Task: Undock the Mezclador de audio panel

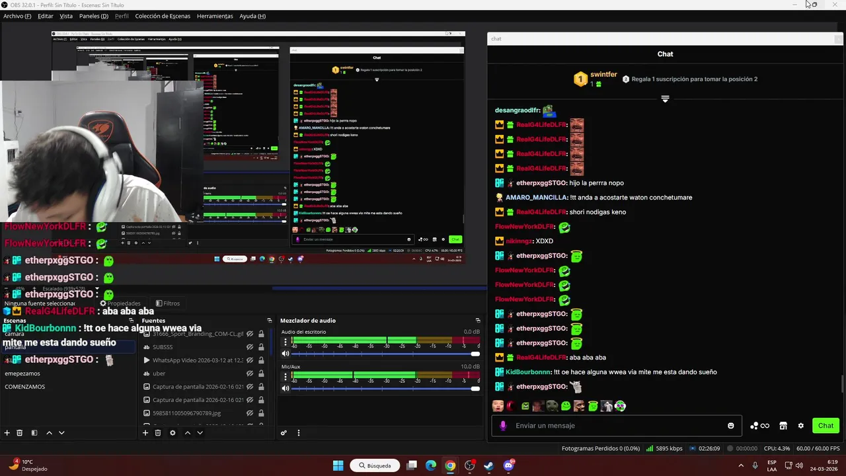Action: click(x=478, y=321)
